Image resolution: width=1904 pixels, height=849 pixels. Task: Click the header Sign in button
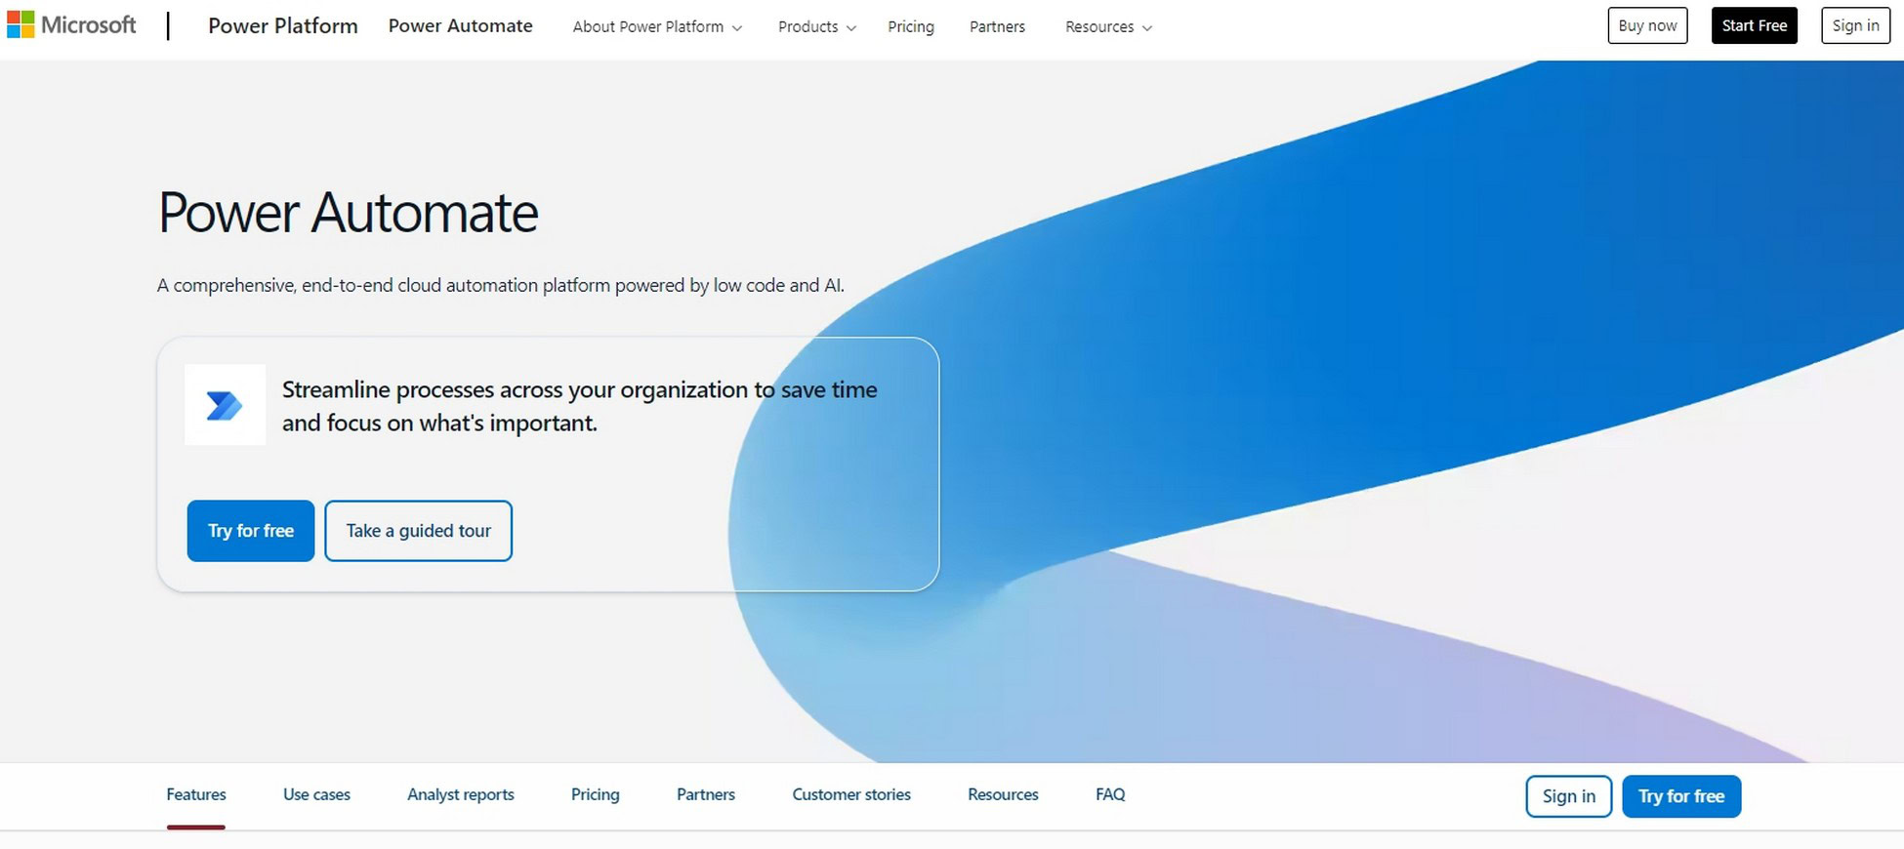(x=1855, y=25)
